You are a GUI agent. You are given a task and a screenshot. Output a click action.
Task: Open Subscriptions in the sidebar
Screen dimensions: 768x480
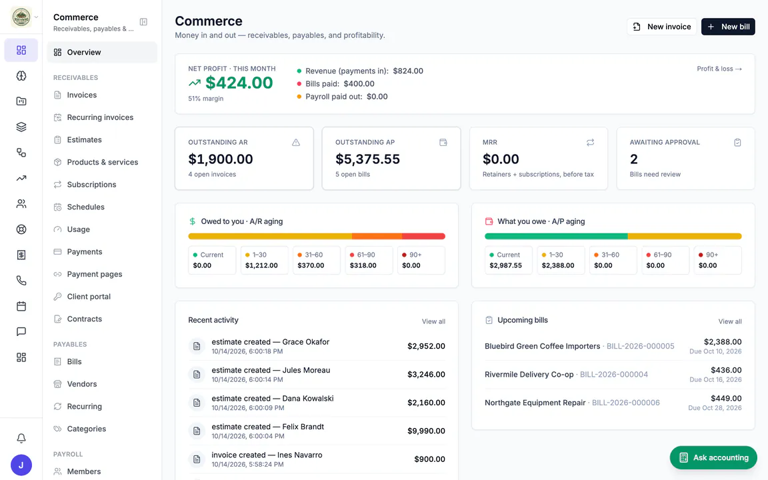tap(102, 185)
